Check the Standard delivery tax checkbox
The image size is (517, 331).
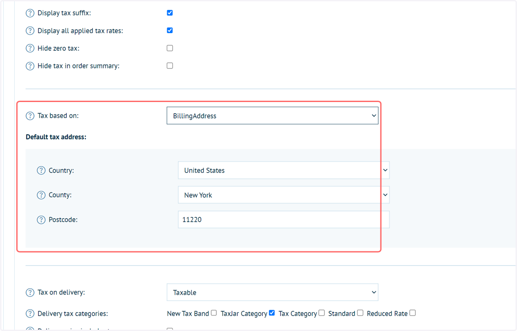pyautogui.click(x=360, y=313)
